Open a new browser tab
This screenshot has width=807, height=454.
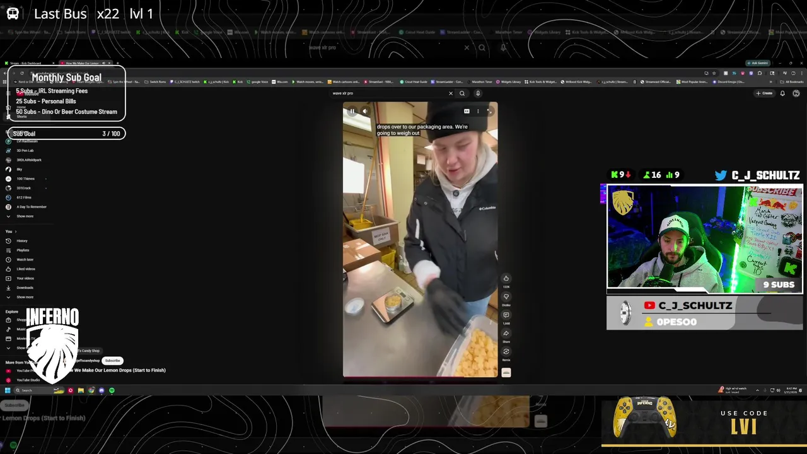(x=117, y=63)
